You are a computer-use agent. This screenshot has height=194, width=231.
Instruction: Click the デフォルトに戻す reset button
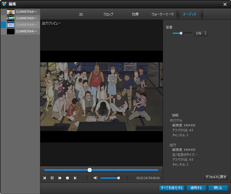pyautogui.click(x=216, y=177)
